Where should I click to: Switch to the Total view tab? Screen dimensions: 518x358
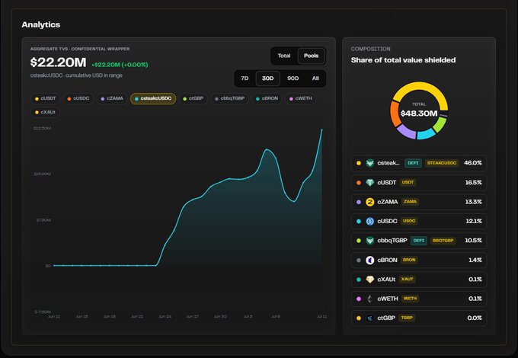pos(284,56)
